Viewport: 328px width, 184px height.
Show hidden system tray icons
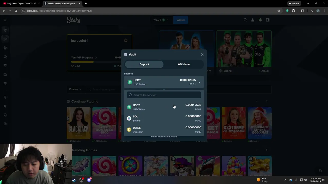point(285,180)
